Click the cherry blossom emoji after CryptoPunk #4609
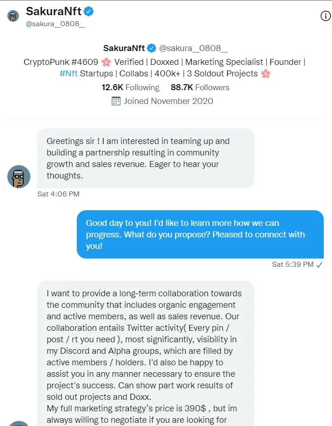 point(106,62)
